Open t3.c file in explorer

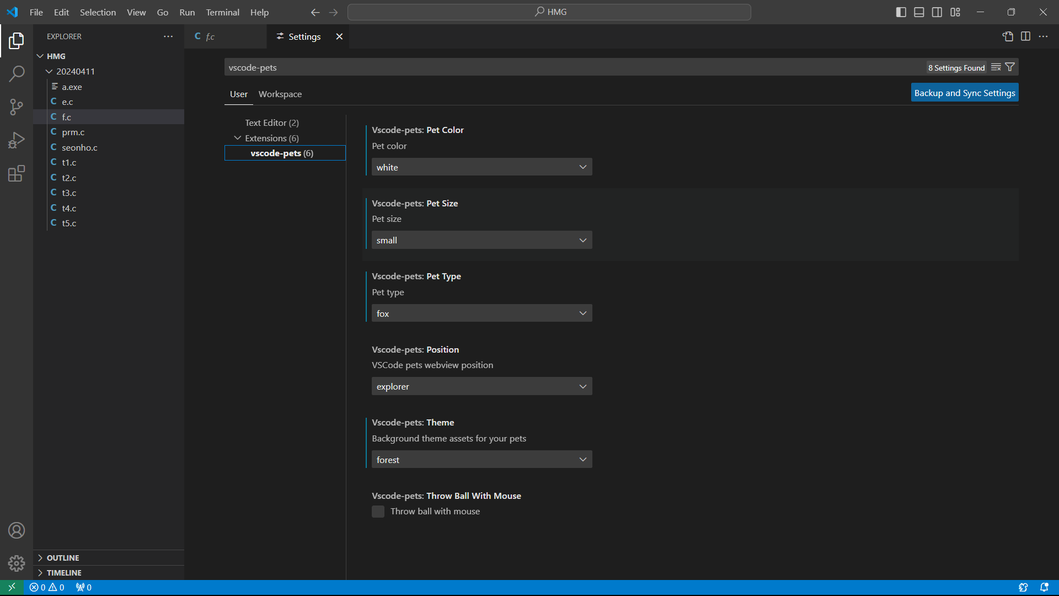point(109,193)
